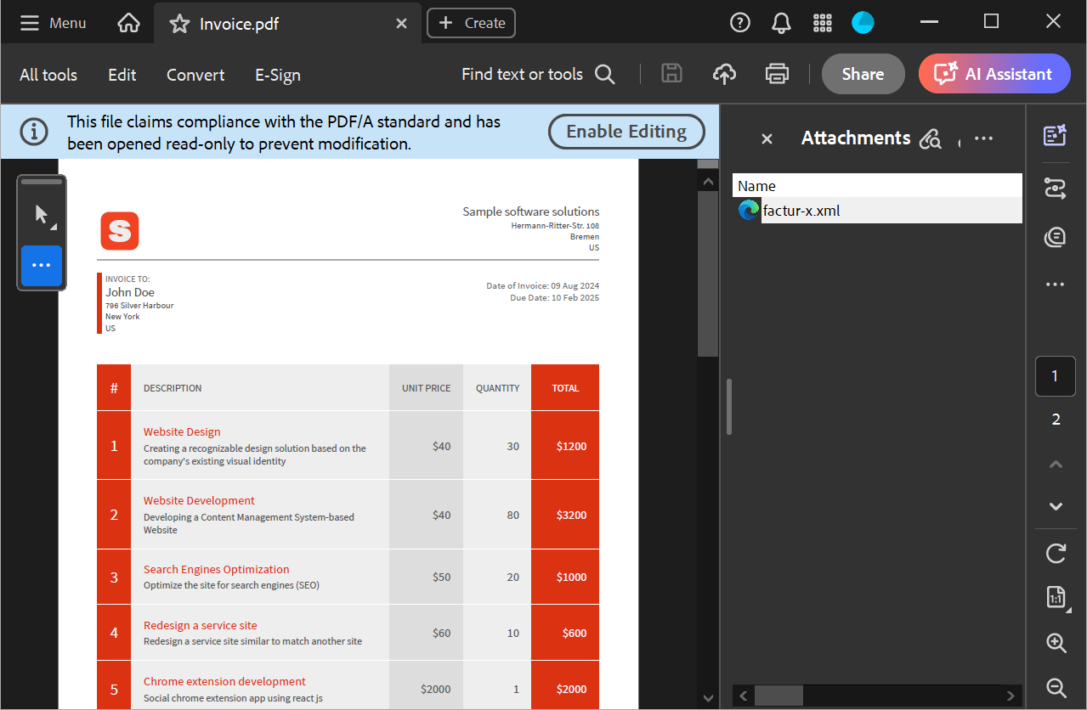Screen dimensions: 1087x710
Task: Open the apps grid icon
Action: (822, 23)
